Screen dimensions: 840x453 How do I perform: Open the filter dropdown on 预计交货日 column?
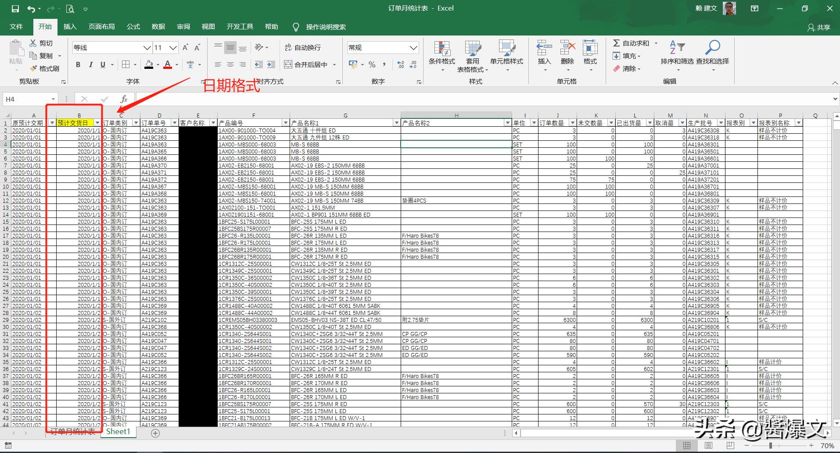coord(97,122)
